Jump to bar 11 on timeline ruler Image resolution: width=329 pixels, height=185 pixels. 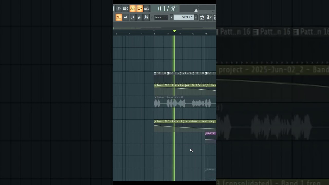(x=180, y=34)
